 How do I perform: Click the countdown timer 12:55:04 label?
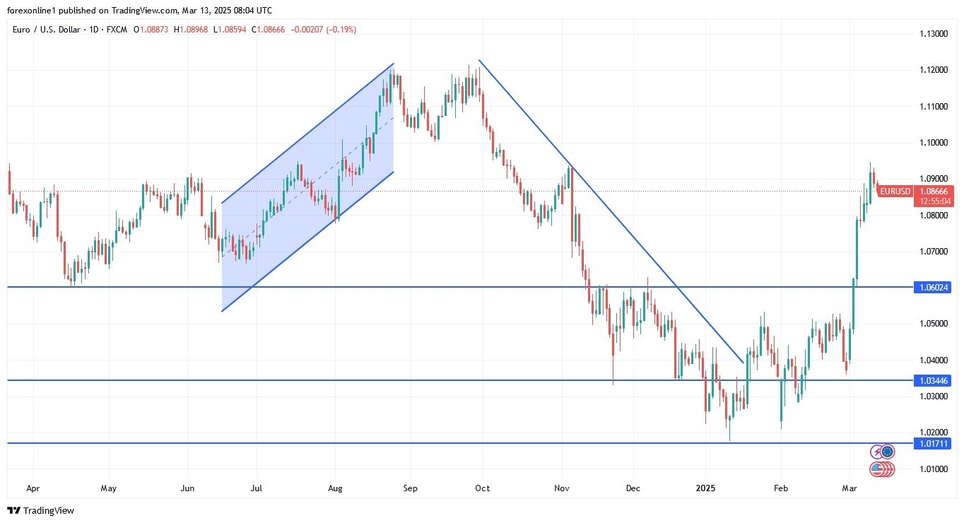934,201
